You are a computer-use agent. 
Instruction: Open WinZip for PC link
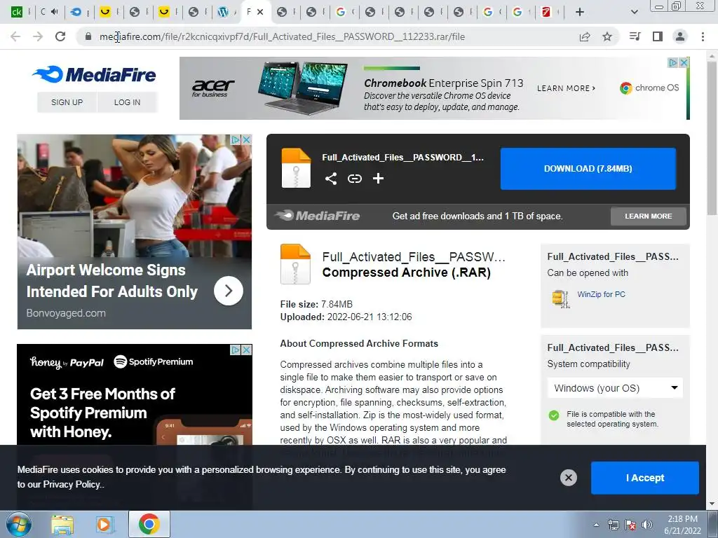coord(601,294)
